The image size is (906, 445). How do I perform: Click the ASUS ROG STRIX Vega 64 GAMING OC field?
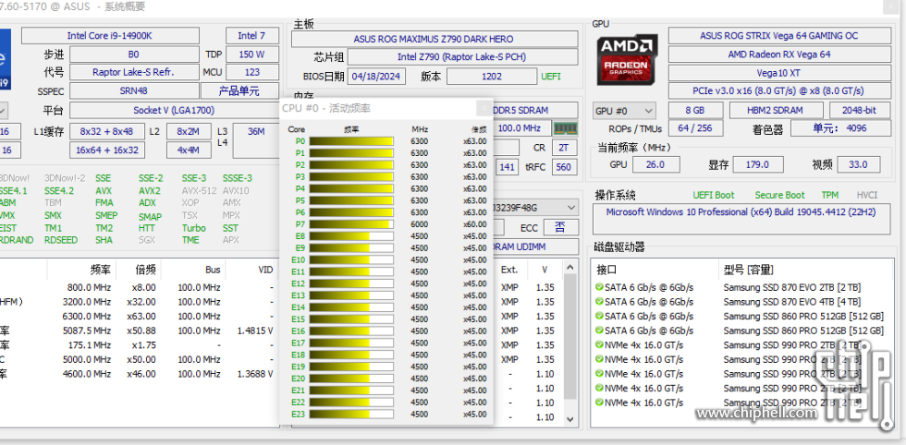point(778,36)
